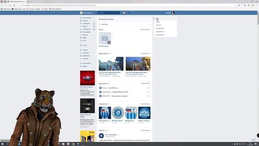Open the Market goods icon in sidebar
The image size is (259, 146).
click(x=81, y=50)
